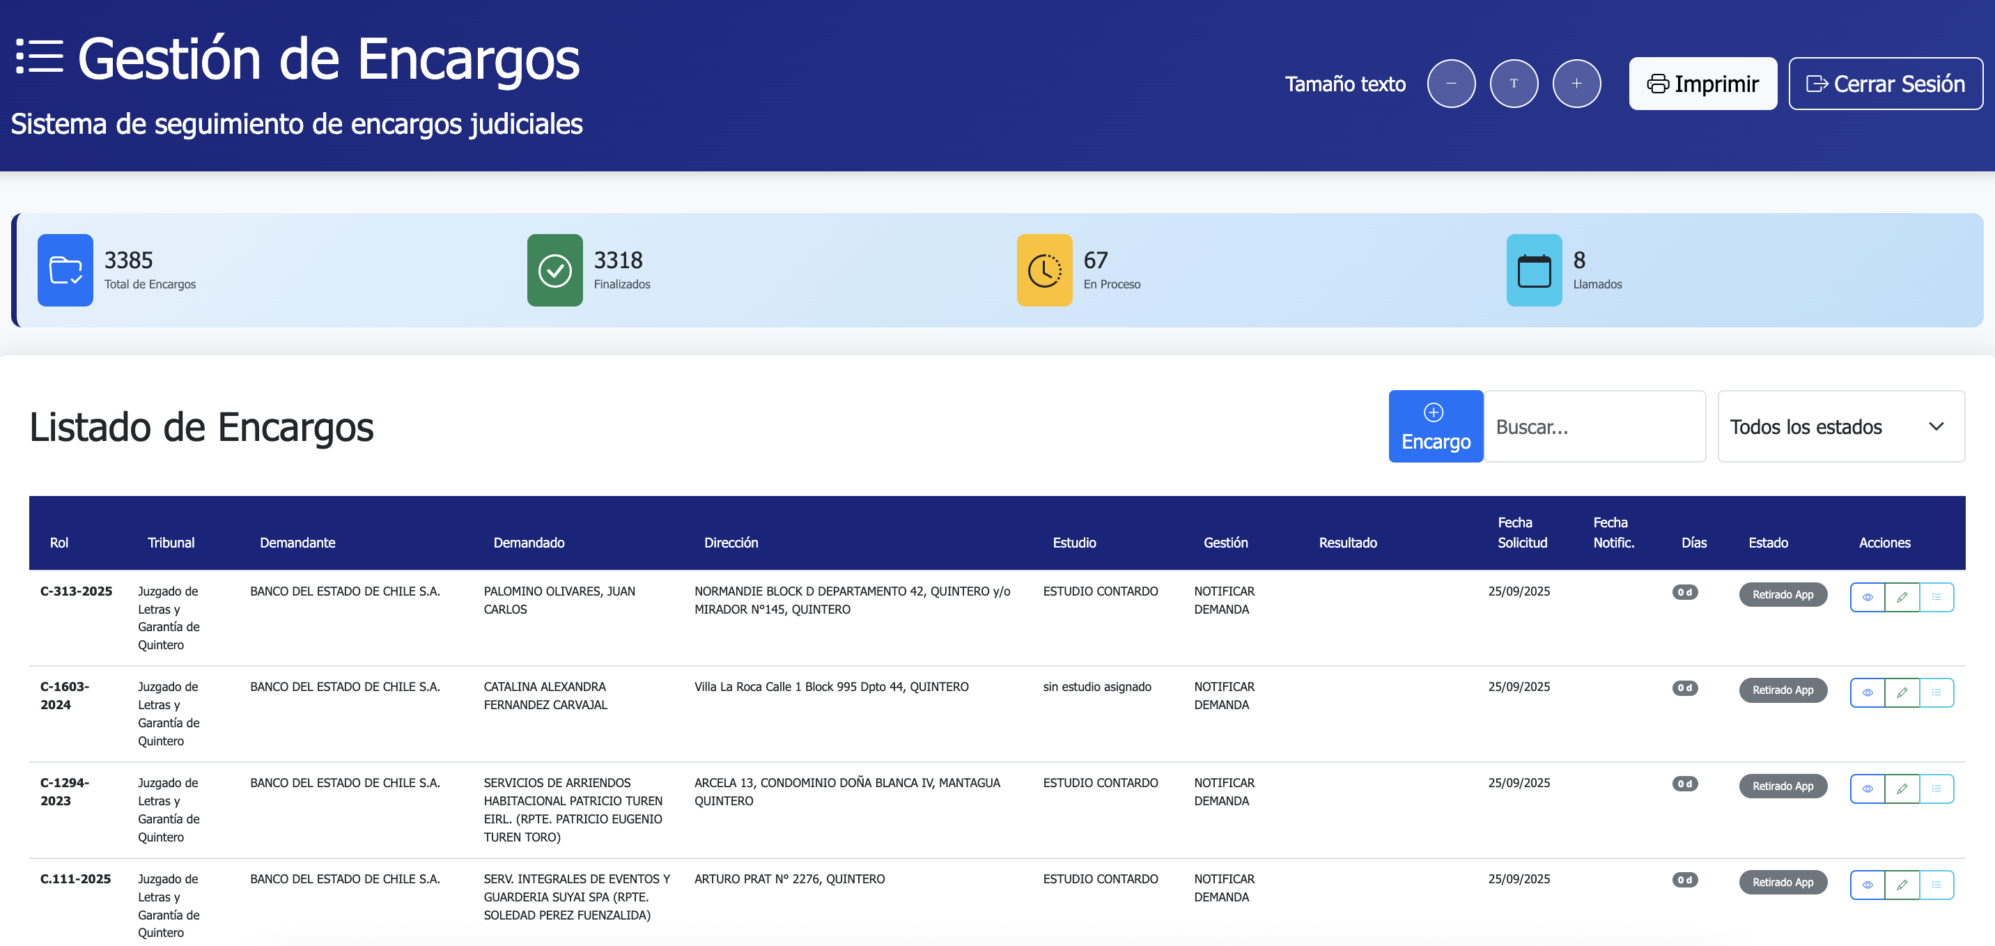The image size is (1995, 946).
Task: Click the Llamados calendar icon
Action: pos(1533,270)
